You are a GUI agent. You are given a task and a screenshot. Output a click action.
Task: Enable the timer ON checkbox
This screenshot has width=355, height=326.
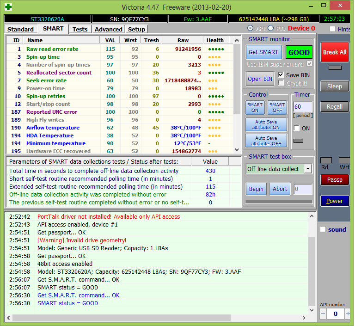(297, 128)
